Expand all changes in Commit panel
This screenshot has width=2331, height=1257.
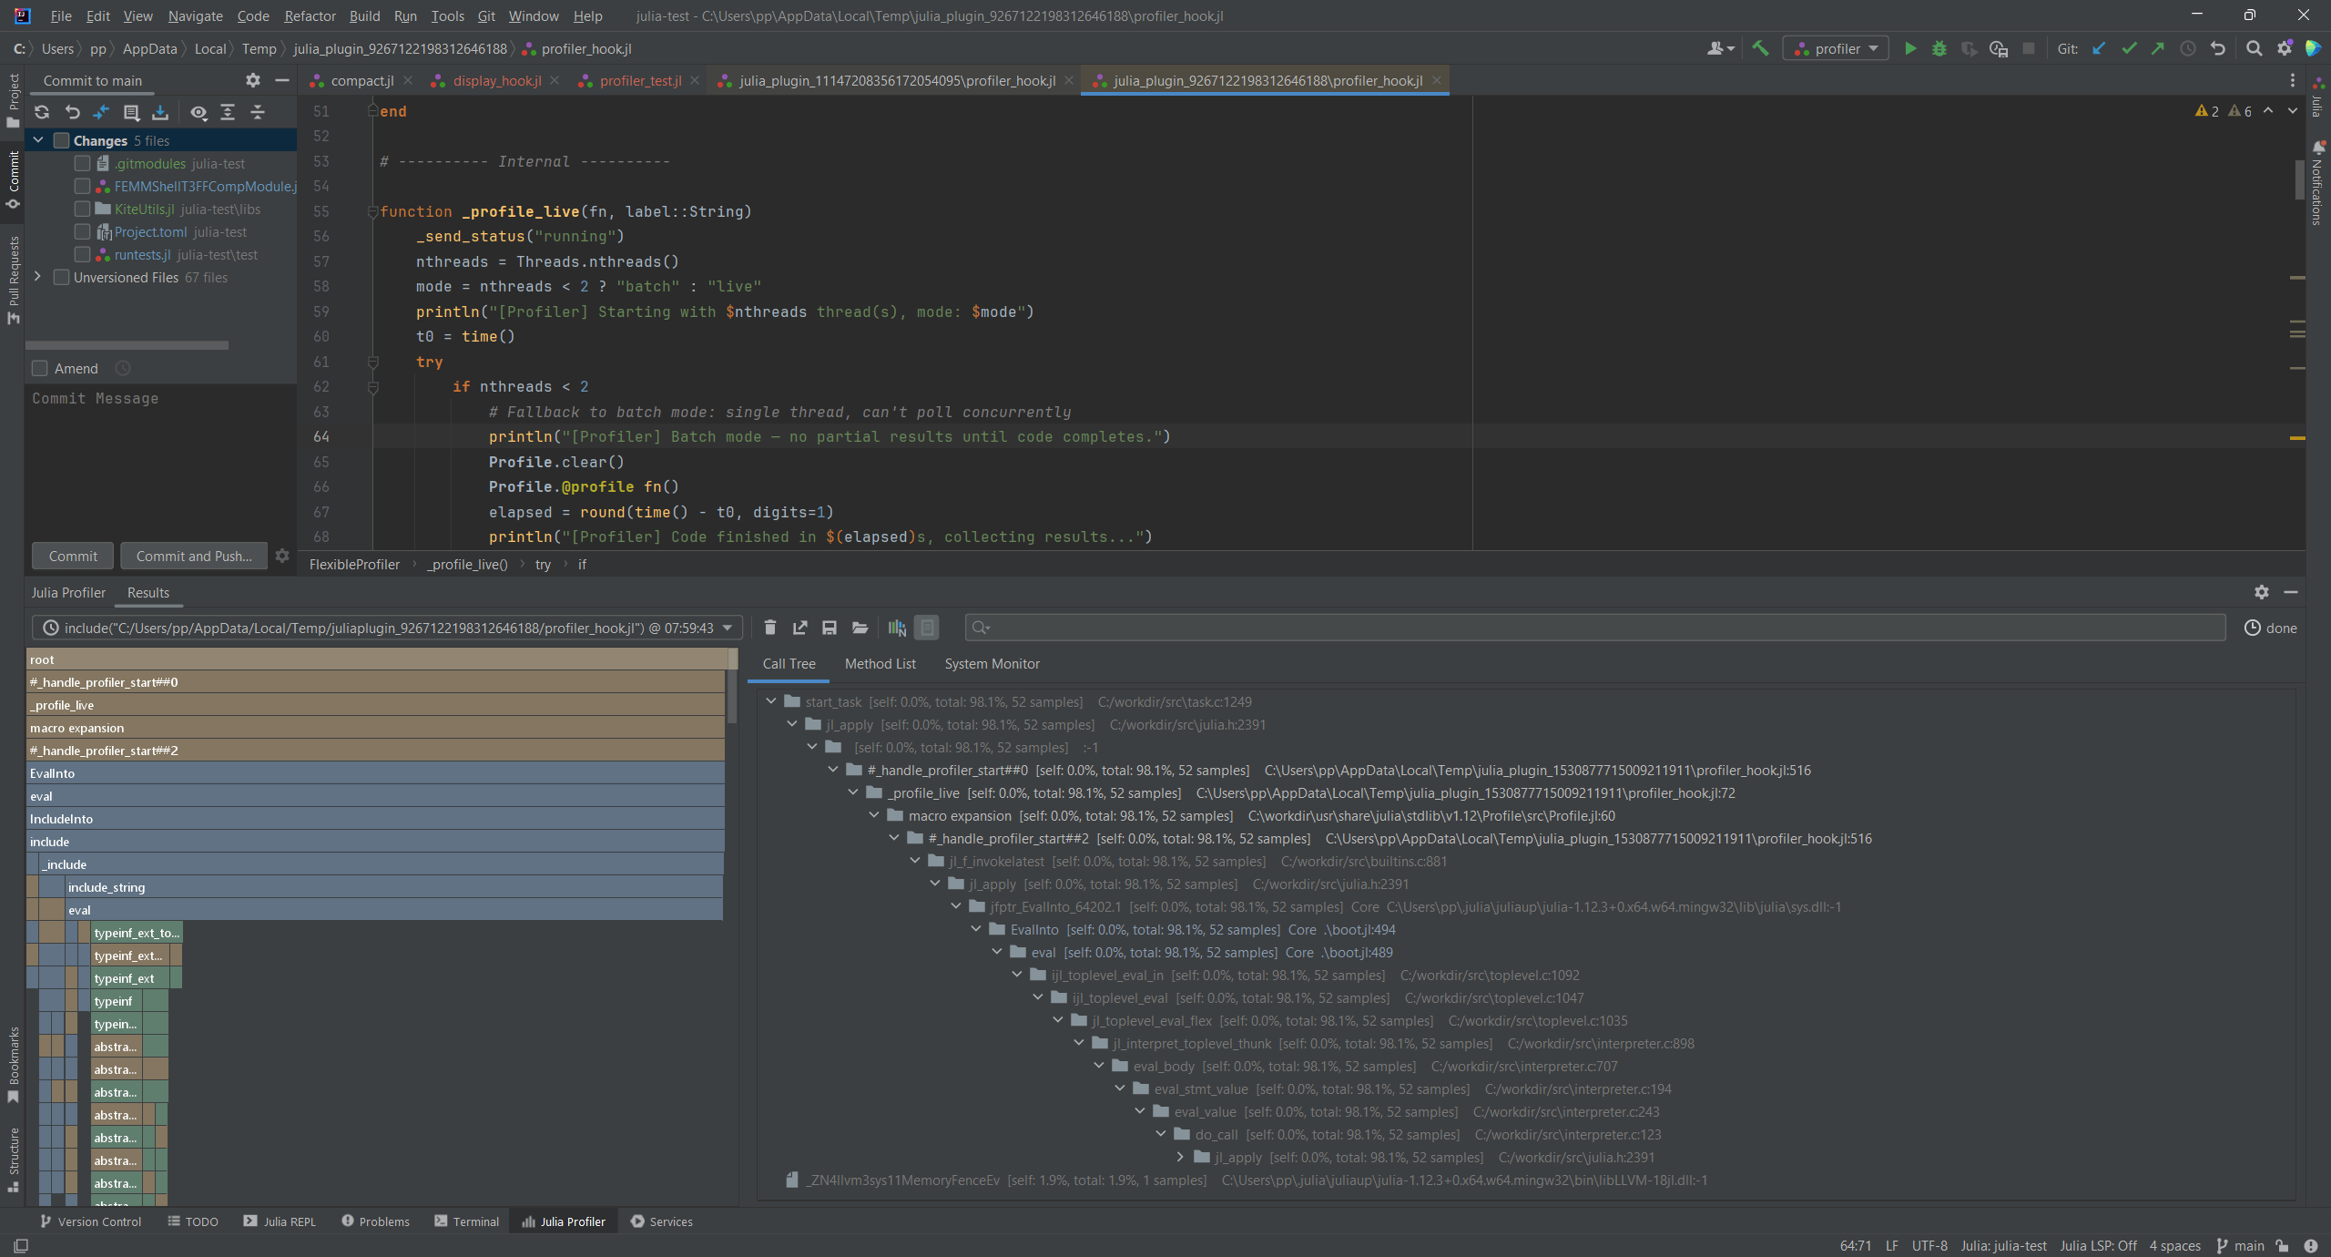point(228,112)
